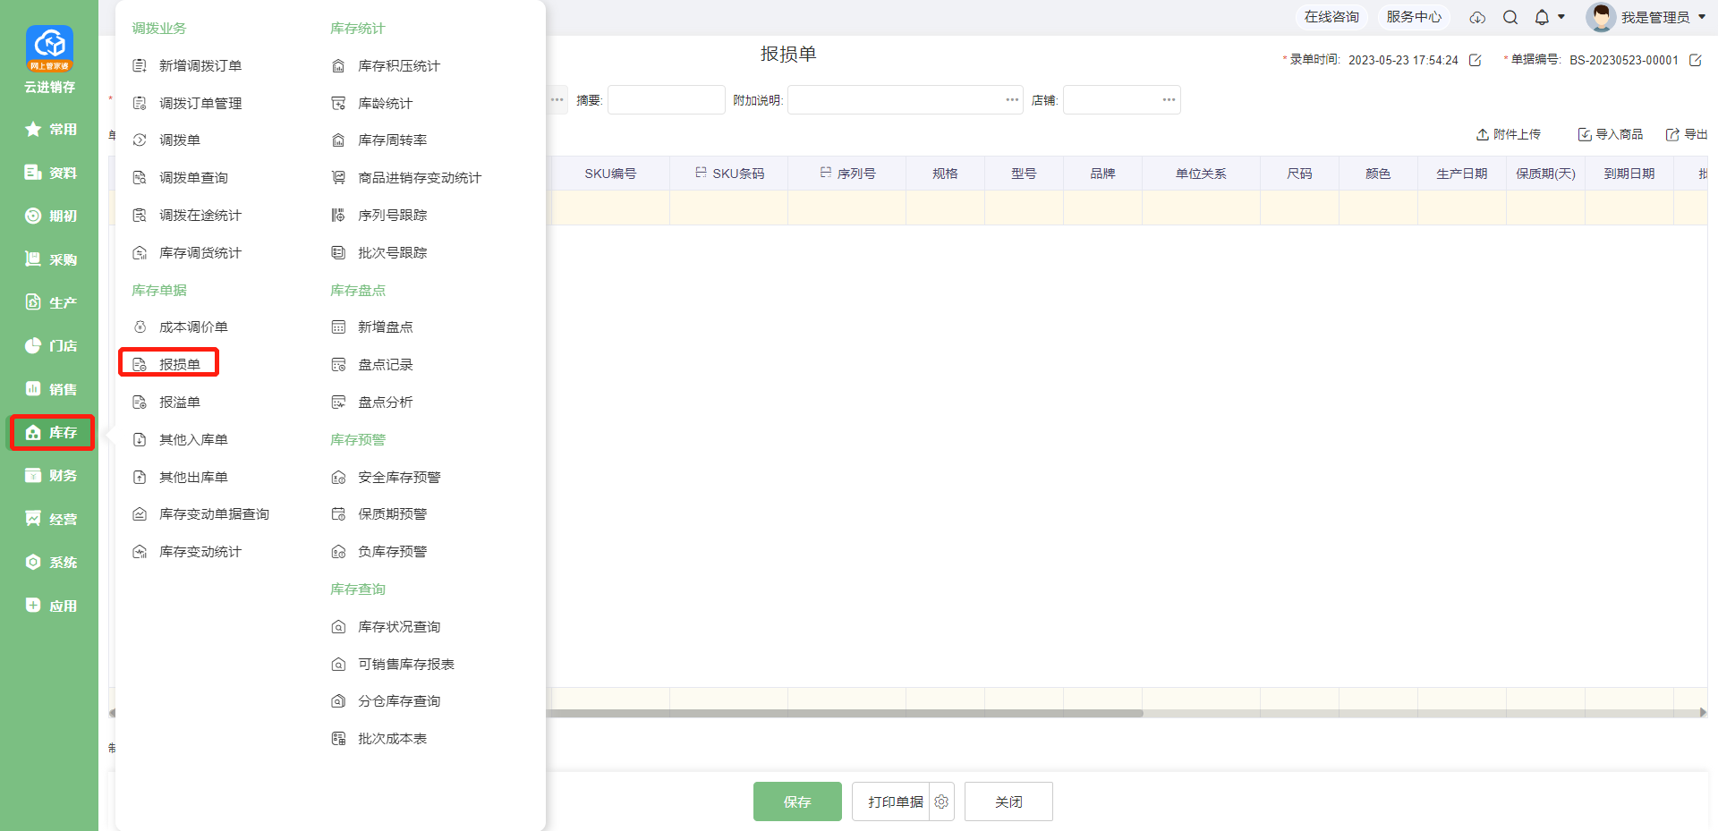Click the 云进销存 logo icon
1718x831 pixels.
click(x=49, y=48)
